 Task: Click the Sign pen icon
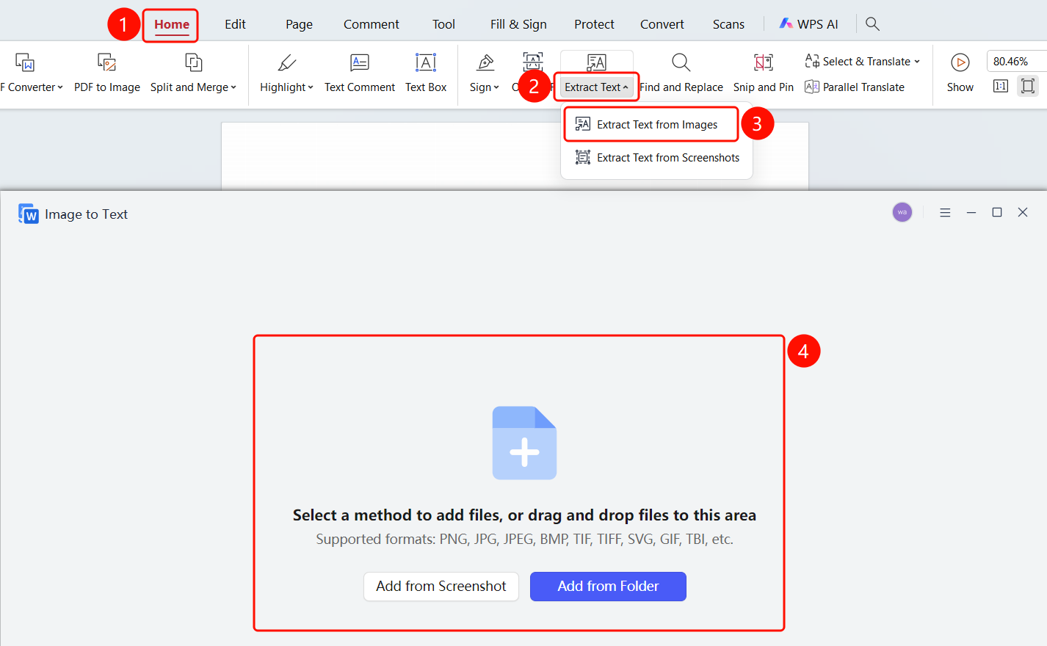coord(485,62)
